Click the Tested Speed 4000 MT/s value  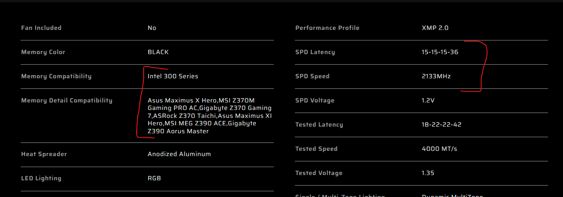440,149
